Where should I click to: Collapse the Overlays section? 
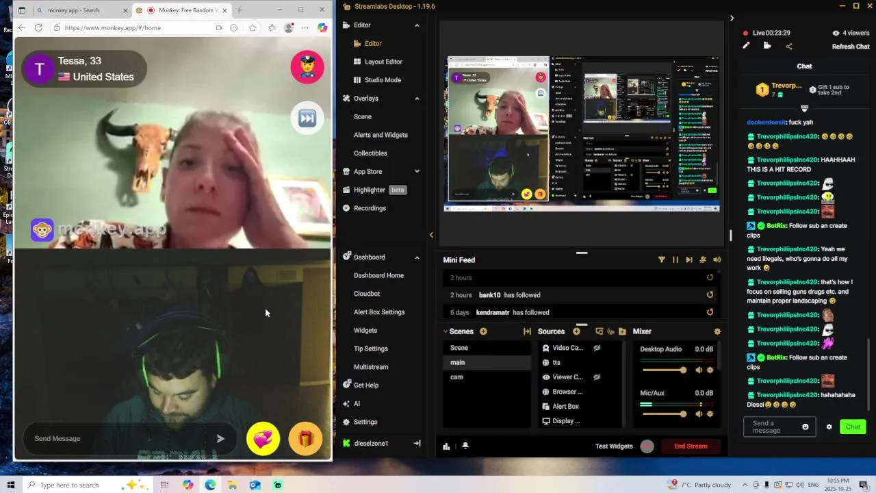click(x=417, y=99)
